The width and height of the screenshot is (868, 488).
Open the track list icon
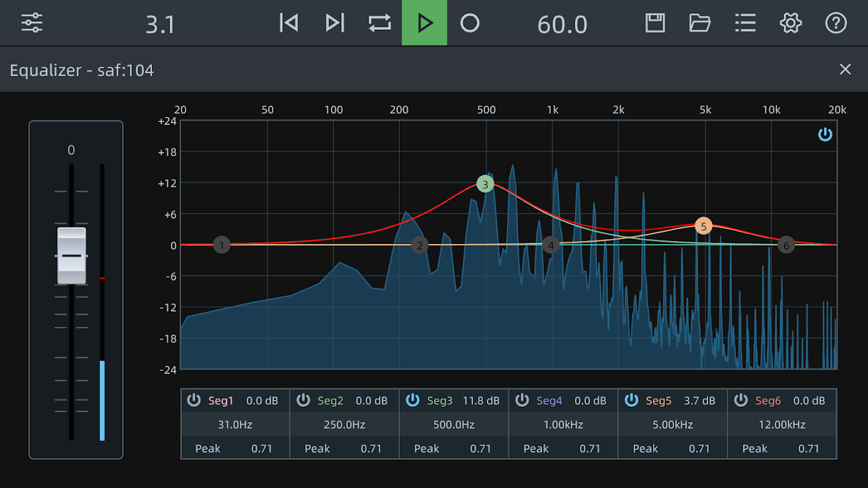745,23
